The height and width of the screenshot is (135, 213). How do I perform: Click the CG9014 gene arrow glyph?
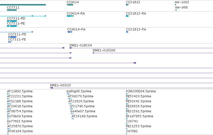(x=70, y=5)
